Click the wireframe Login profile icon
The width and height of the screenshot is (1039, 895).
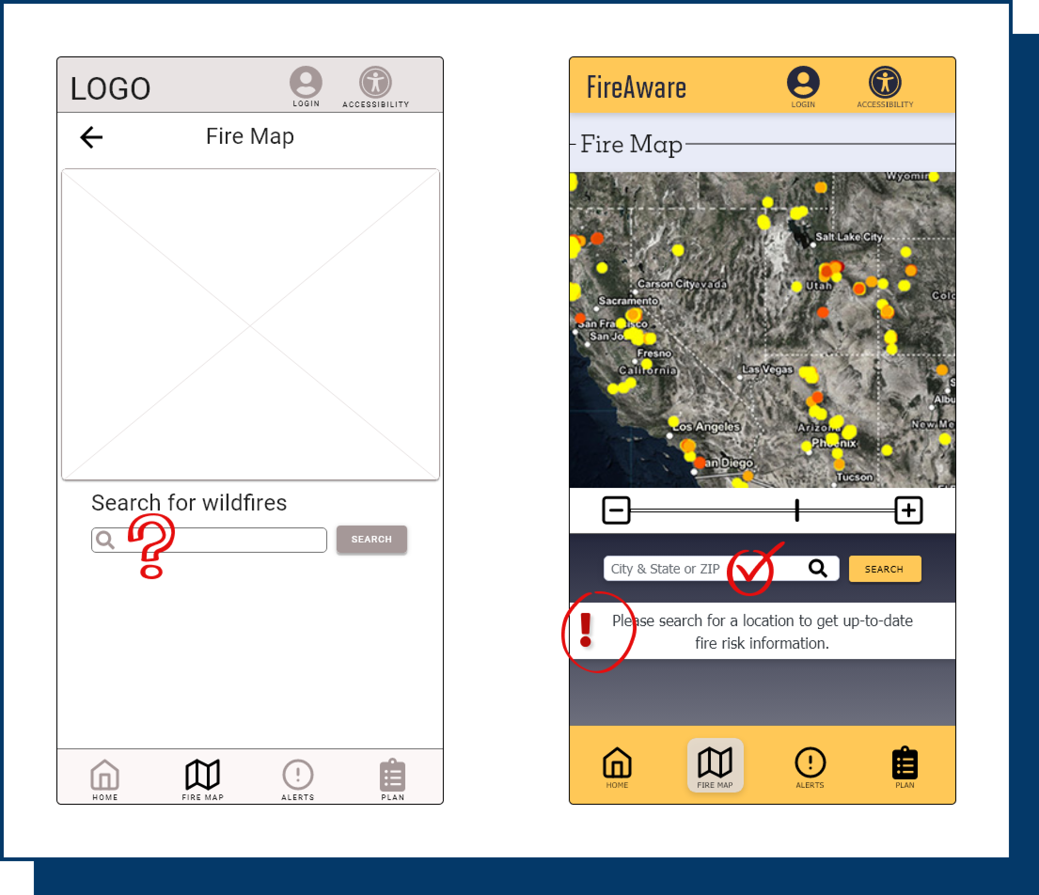pos(306,82)
